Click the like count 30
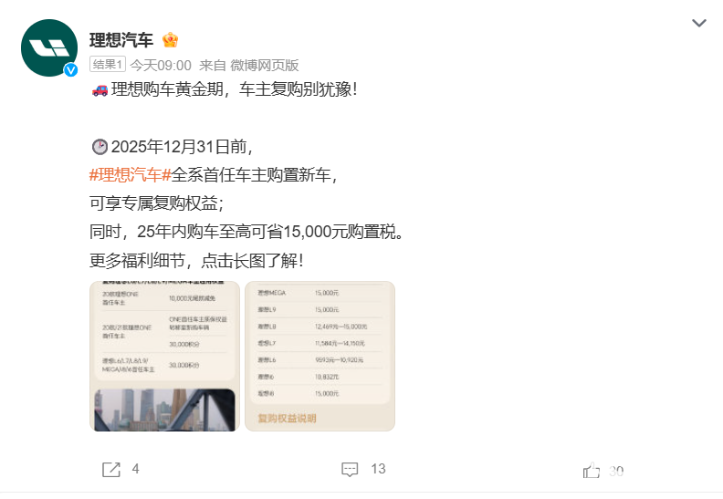 click(616, 472)
